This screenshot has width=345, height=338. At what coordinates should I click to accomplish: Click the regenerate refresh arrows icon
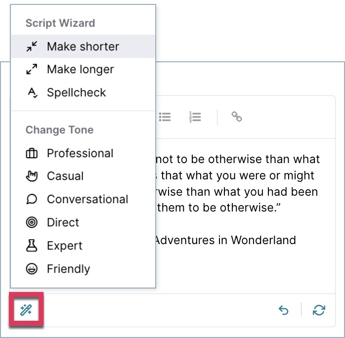319,310
